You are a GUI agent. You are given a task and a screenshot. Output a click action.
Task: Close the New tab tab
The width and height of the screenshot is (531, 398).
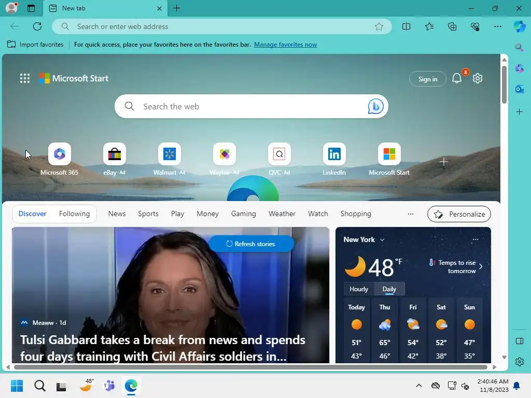[x=159, y=8]
